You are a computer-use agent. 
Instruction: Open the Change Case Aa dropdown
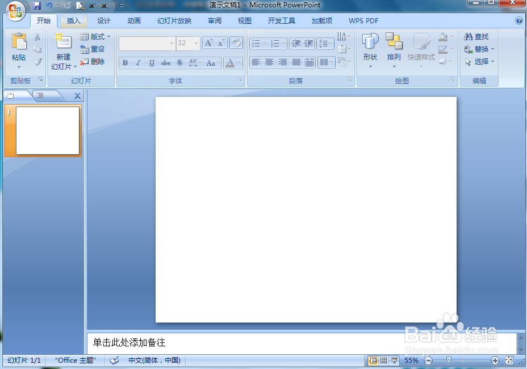point(213,63)
